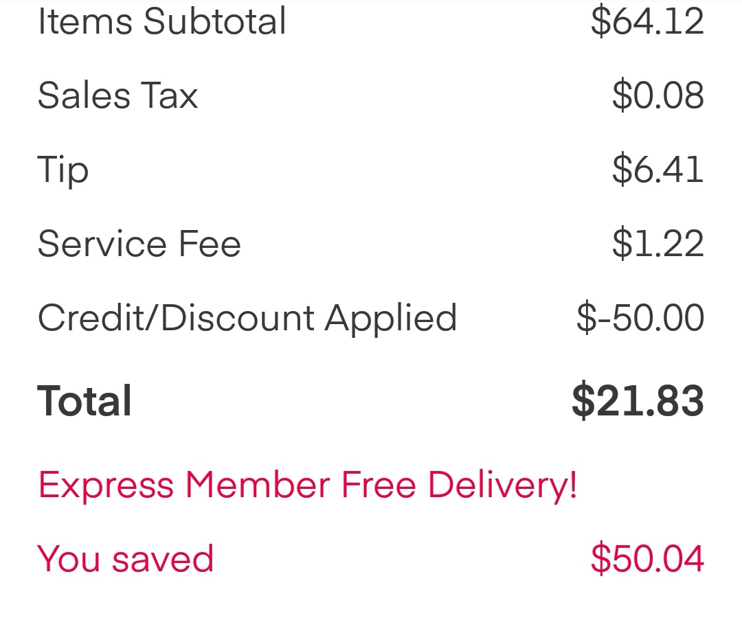742x618 pixels.
Task: Click the Sales Tax label
Action: pos(117,95)
